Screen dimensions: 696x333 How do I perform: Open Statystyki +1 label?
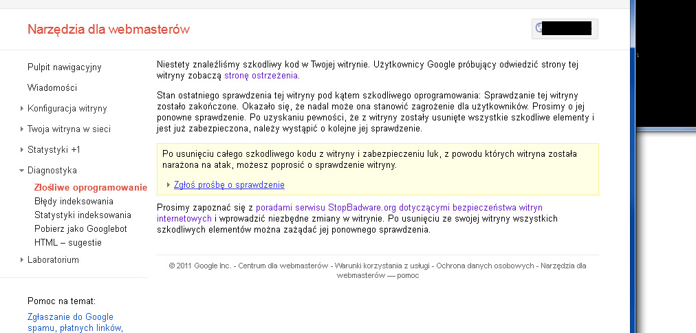click(54, 149)
